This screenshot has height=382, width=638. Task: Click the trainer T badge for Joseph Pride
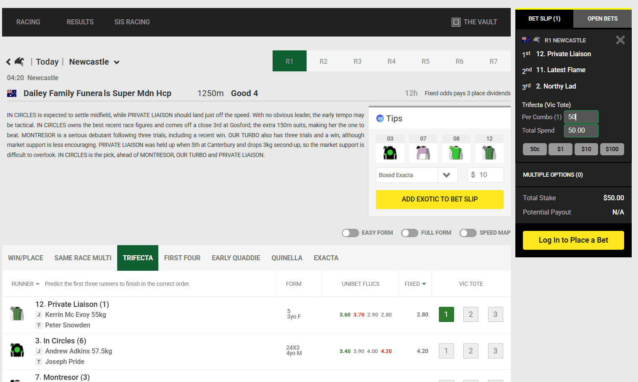(x=39, y=362)
